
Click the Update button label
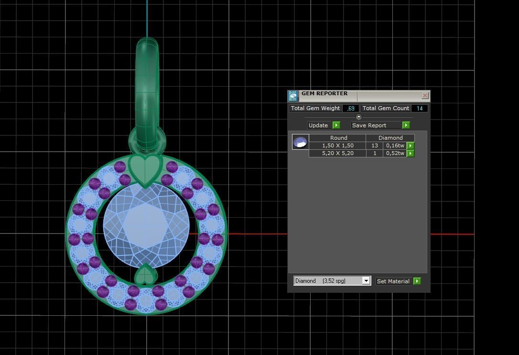pyautogui.click(x=318, y=125)
